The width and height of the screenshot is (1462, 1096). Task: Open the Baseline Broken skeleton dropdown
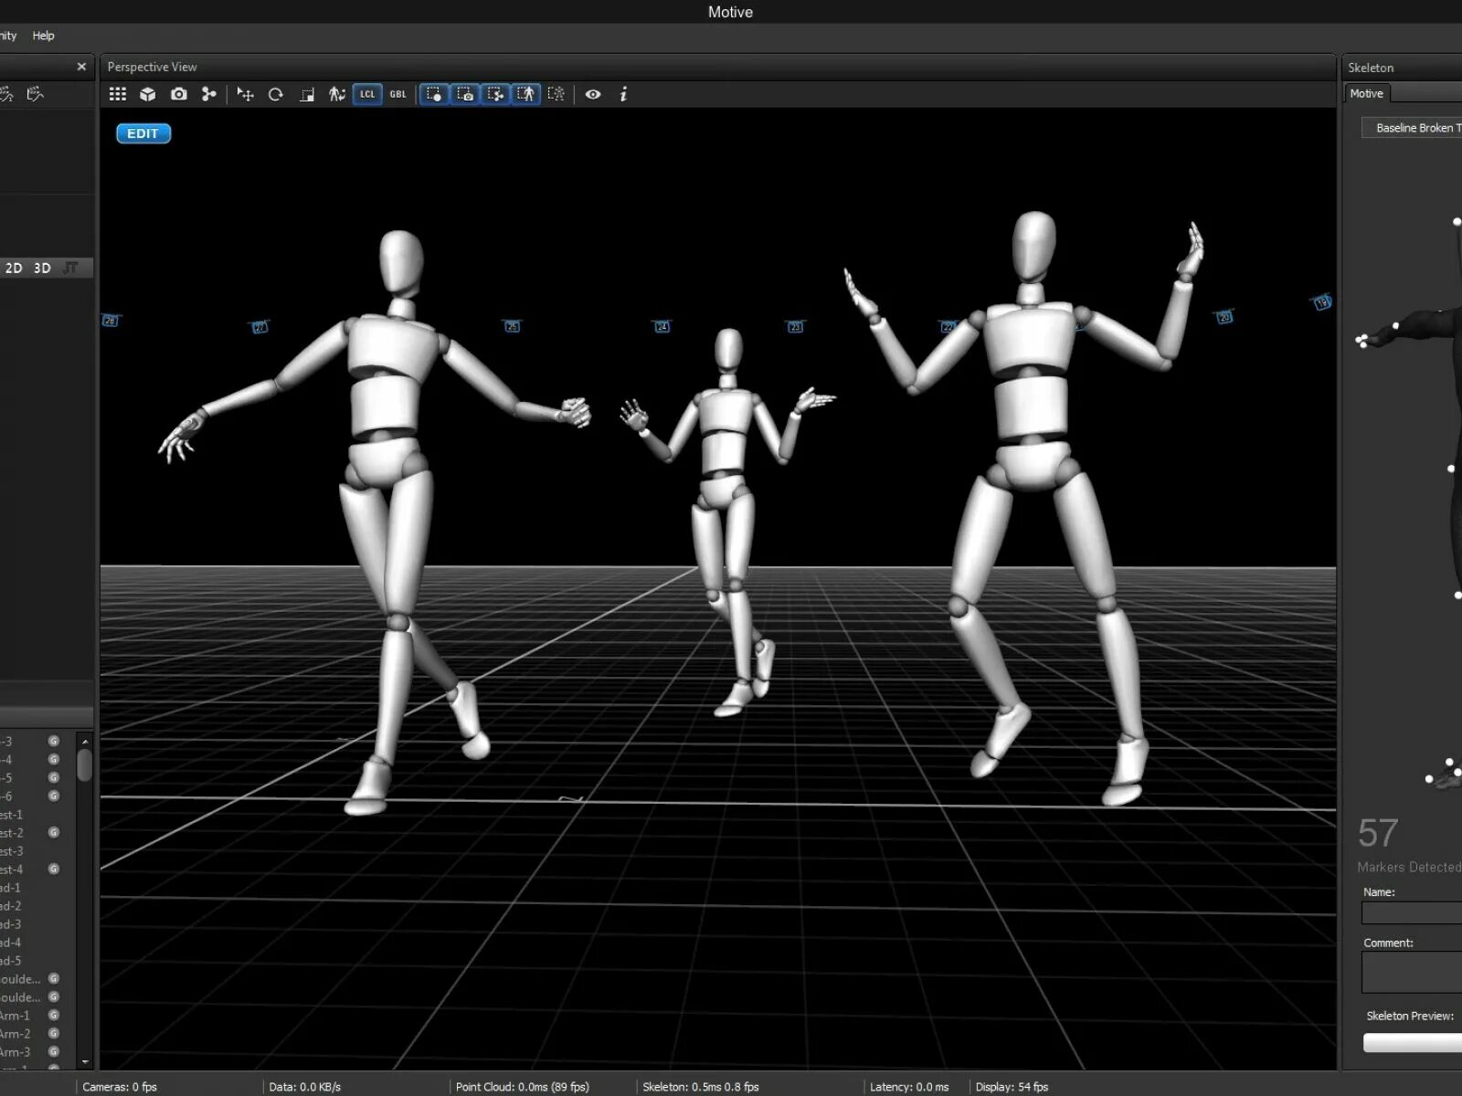(x=1412, y=128)
